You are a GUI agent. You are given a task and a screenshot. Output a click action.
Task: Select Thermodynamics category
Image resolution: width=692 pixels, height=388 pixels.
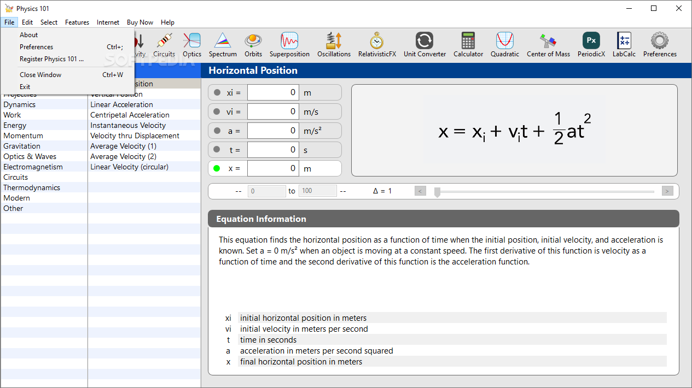pyautogui.click(x=44, y=187)
